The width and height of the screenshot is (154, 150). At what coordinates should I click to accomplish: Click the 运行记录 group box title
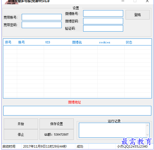pos(114,121)
